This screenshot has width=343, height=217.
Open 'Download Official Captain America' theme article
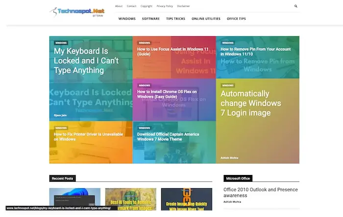(x=168, y=137)
